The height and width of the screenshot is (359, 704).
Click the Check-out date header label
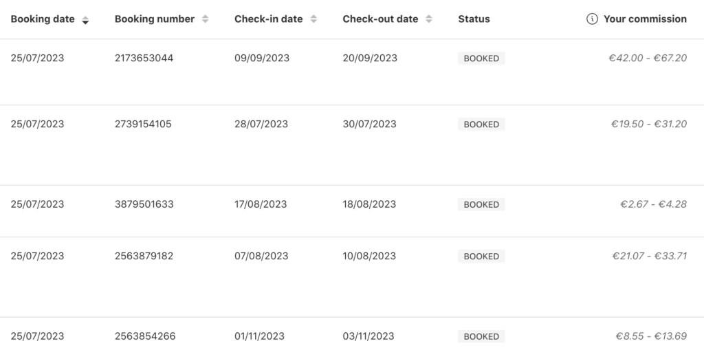point(380,19)
